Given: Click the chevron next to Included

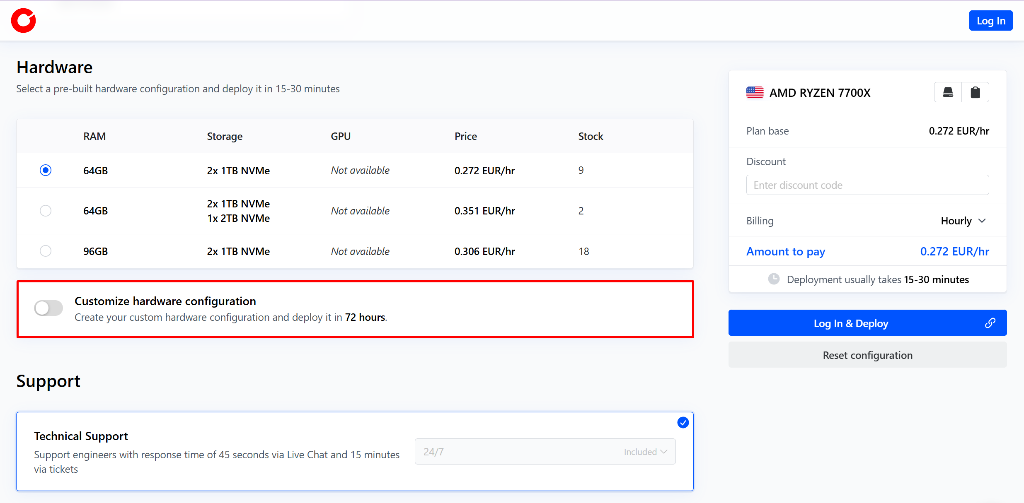Looking at the screenshot, I should click(x=664, y=452).
